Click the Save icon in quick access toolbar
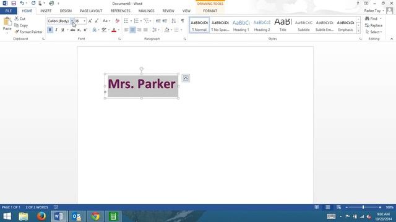The image size is (396, 222). coord(14,3)
